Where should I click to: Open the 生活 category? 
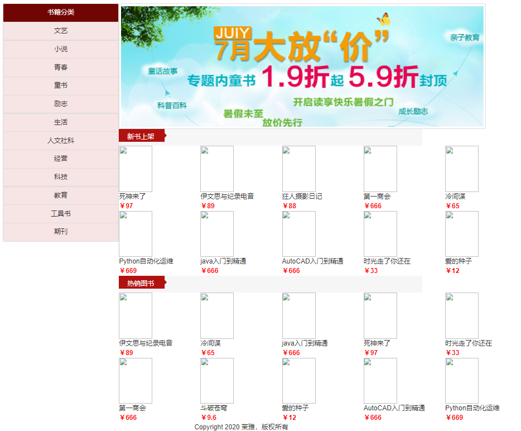[x=61, y=122]
